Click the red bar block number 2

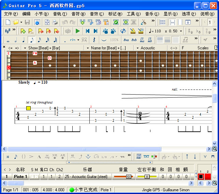click(x=207, y=177)
